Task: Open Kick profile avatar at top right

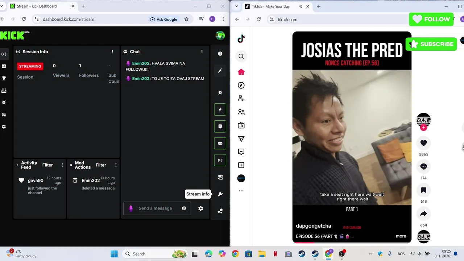Action: tap(220, 35)
